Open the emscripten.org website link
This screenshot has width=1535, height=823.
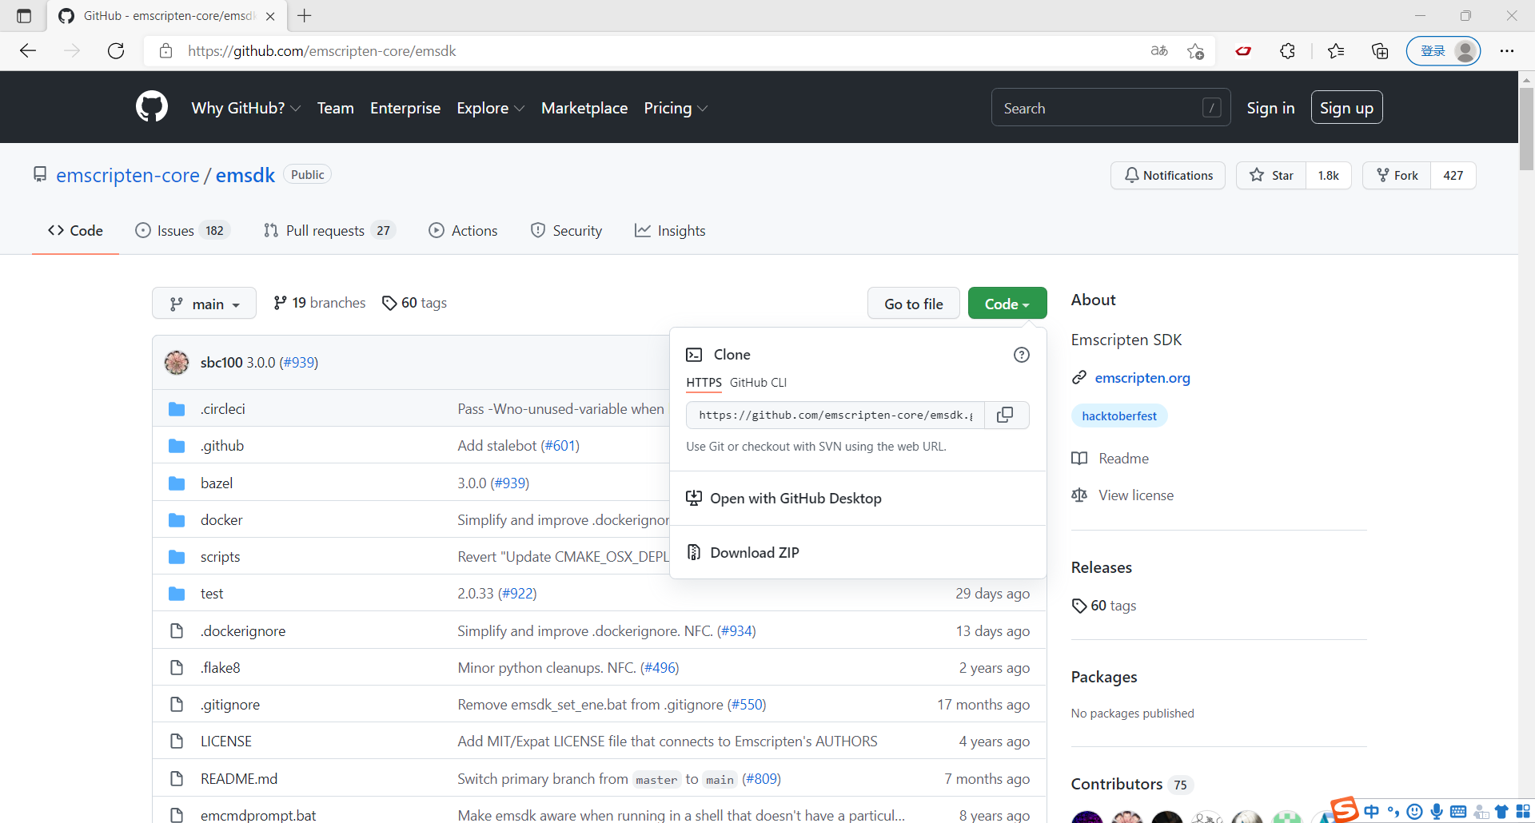click(1142, 378)
